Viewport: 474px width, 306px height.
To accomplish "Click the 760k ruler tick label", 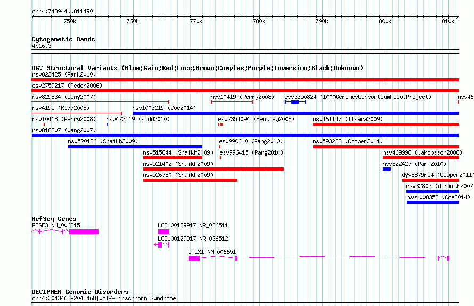I will coord(133,21).
